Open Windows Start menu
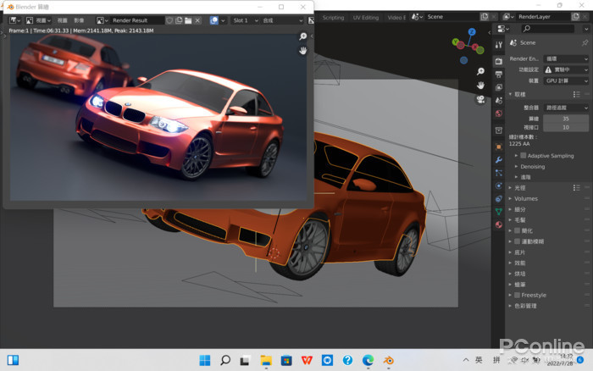This screenshot has height=371, width=593. [205, 360]
